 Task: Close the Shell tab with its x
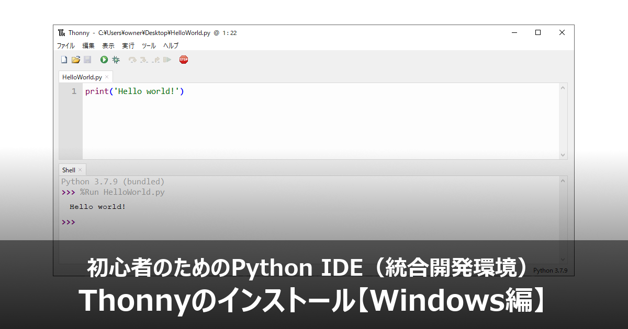click(x=80, y=170)
